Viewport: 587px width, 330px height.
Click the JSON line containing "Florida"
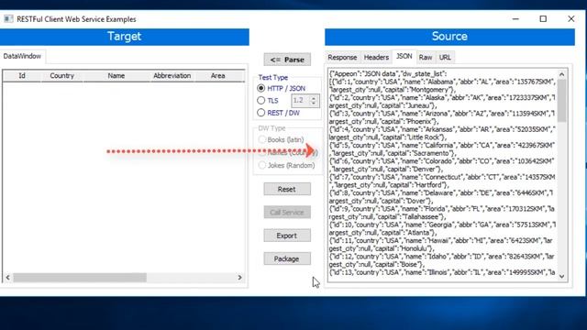(442, 209)
